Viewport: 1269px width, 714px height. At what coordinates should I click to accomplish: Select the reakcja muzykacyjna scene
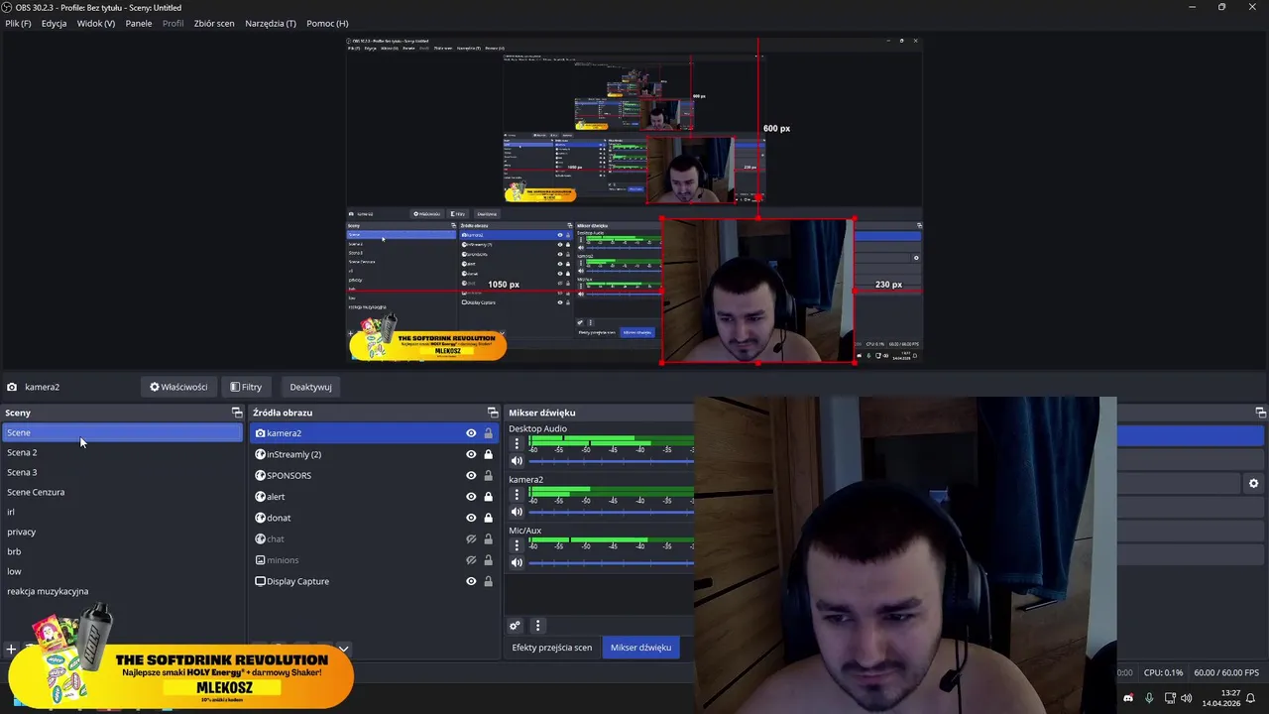122,591
